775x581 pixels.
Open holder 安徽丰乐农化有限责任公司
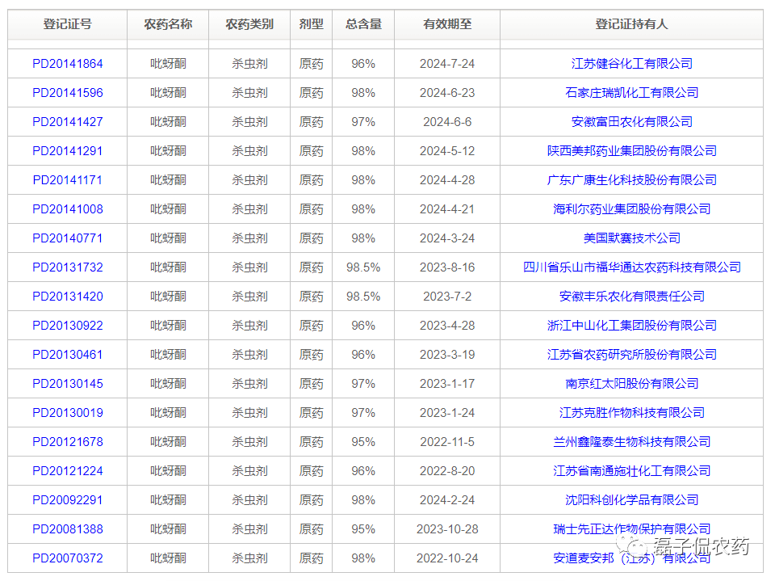631,297
